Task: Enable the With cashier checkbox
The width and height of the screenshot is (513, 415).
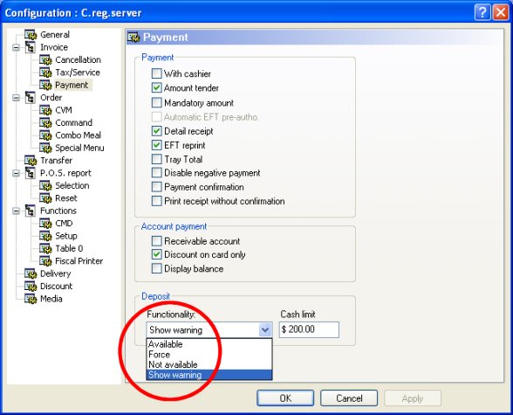Action: point(157,73)
